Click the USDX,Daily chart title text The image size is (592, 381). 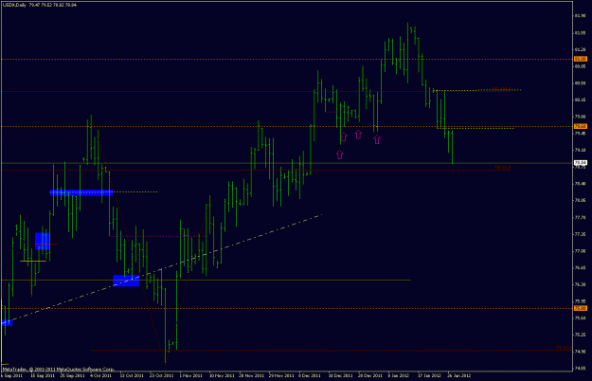[x=14, y=5]
